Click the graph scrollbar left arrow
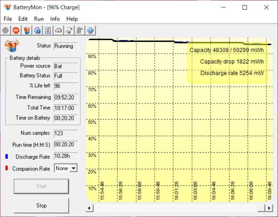This screenshot has height=217, width=278. coord(89,208)
